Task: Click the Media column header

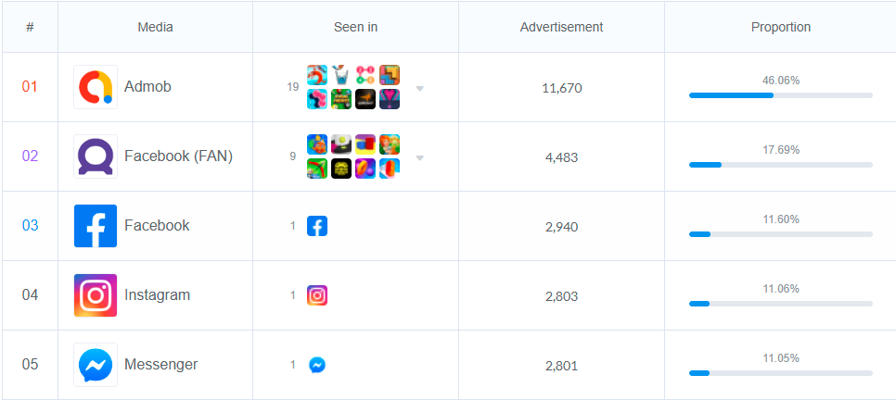Action: (155, 27)
